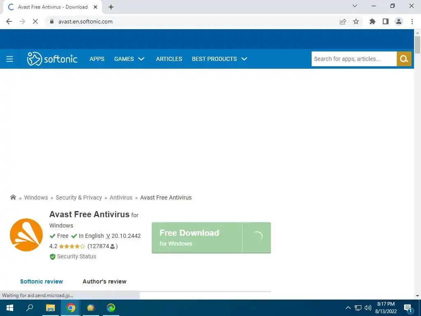This screenshot has height=316, width=421.
Task: Click the Chrome taskbar icon
Action: pyautogui.click(x=71, y=308)
